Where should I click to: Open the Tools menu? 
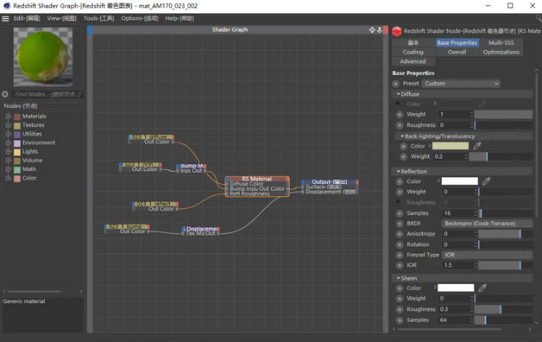98,18
